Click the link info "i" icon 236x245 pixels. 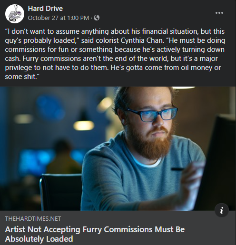click(x=222, y=210)
